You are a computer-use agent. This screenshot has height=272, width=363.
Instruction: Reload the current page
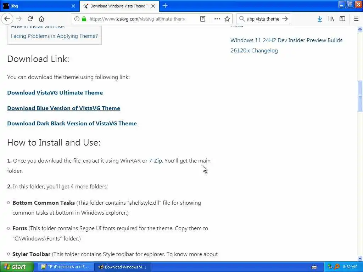click(30, 19)
